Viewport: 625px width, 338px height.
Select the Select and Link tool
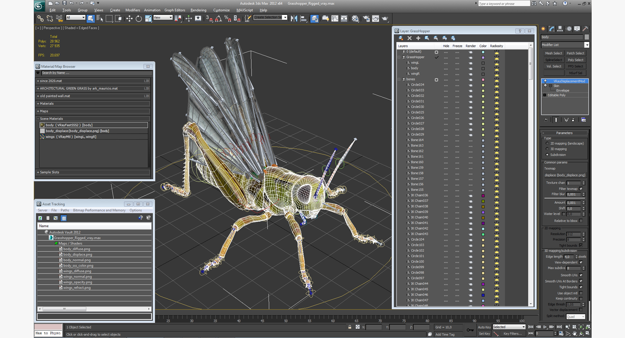(x=40, y=18)
